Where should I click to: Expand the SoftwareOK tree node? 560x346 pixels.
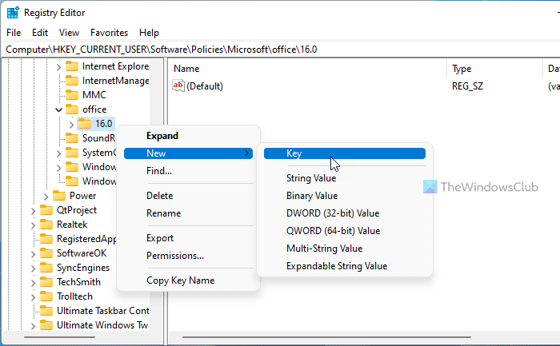tap(34, 254)
